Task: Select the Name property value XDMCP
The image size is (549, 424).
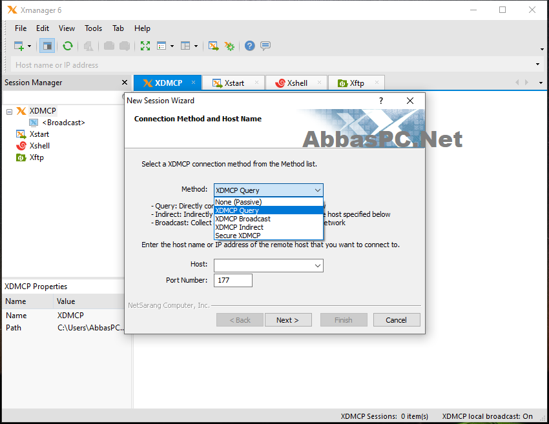Action: (x=71, y=315)
